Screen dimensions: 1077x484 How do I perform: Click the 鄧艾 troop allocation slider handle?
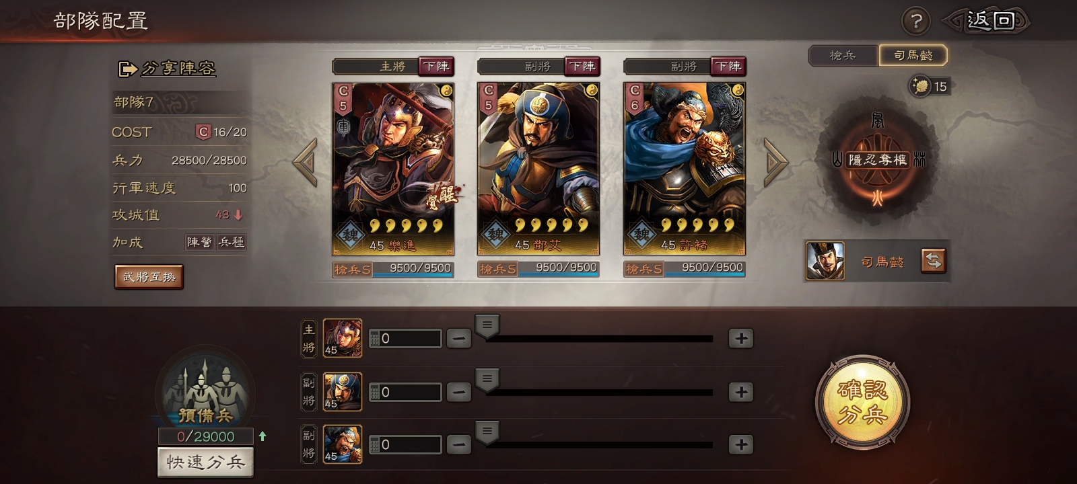click(x=487, y=380)
